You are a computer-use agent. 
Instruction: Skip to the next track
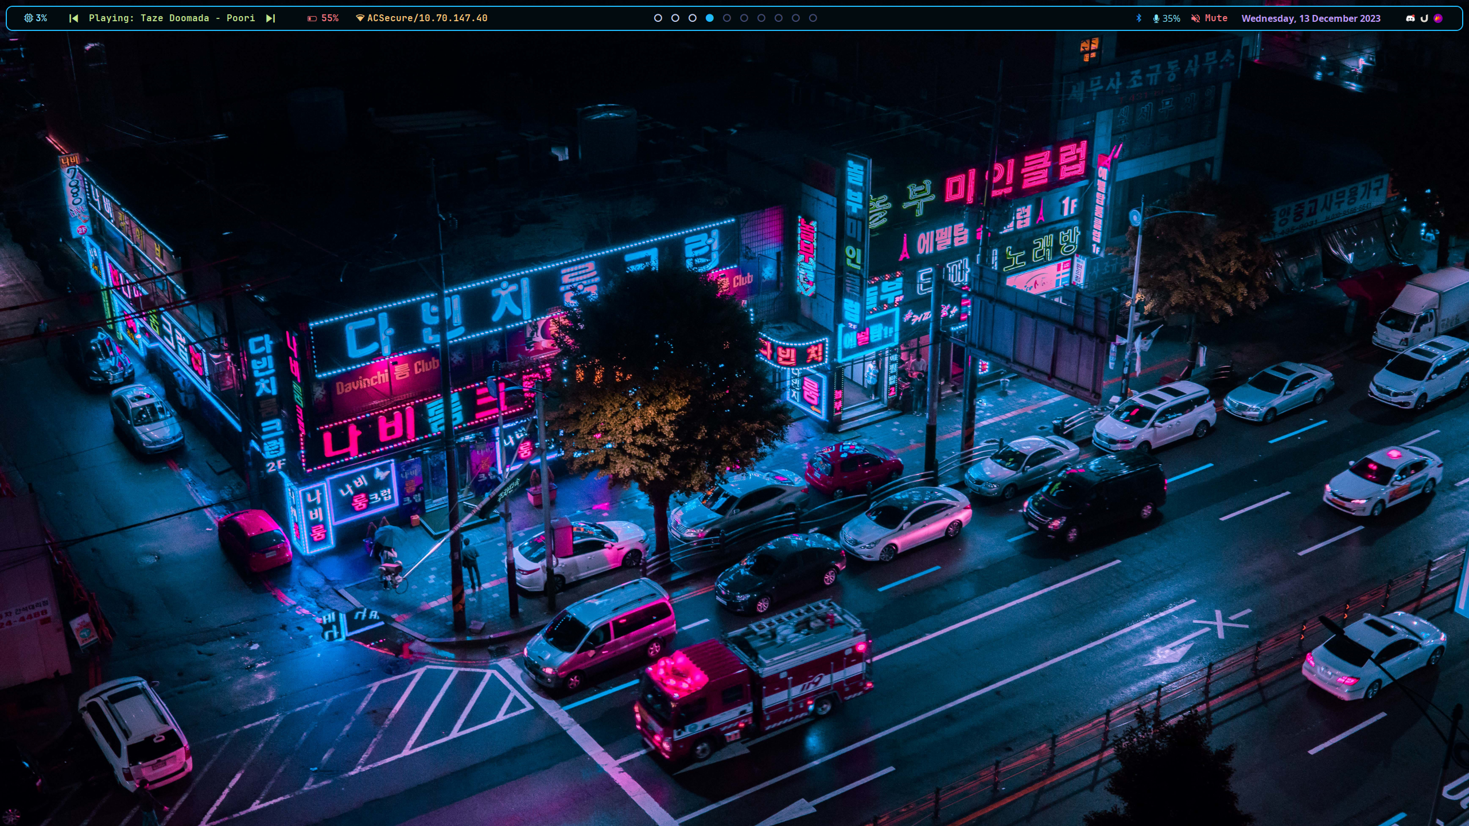point(270,18)
